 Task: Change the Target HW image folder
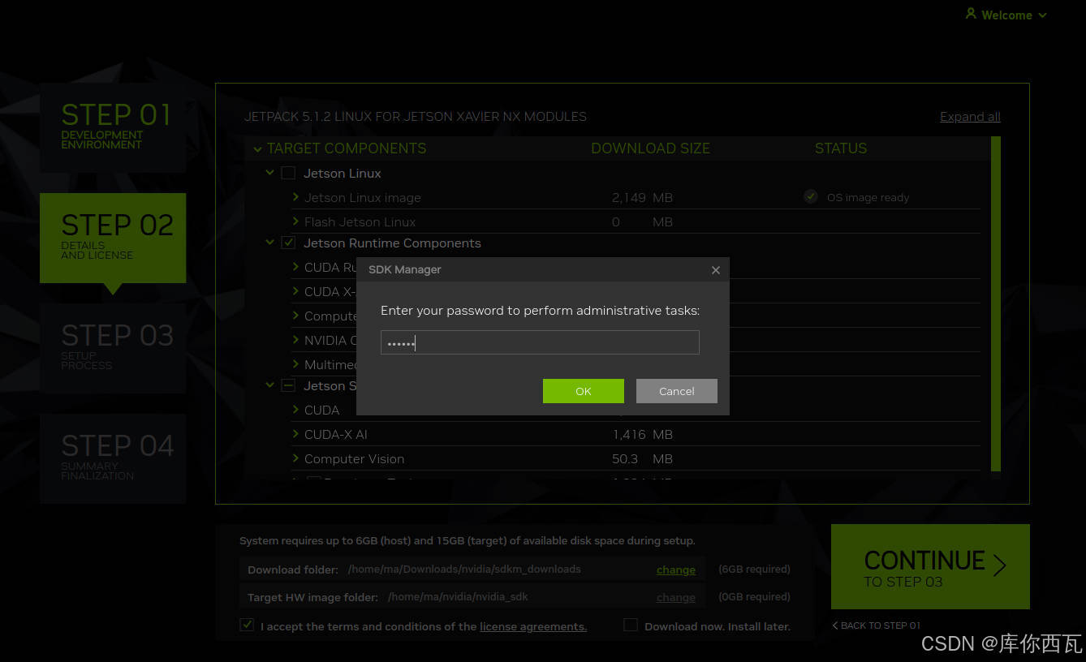click(675, 597)
